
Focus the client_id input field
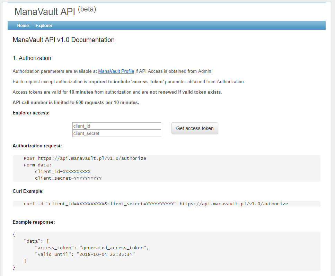coord(117,126)
